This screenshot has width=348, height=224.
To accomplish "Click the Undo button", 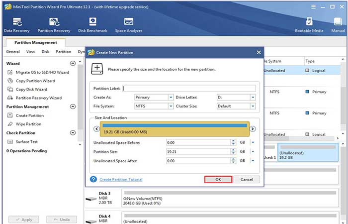I will click(62, 220).
